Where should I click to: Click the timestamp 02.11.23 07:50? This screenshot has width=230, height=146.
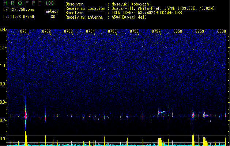19,17
